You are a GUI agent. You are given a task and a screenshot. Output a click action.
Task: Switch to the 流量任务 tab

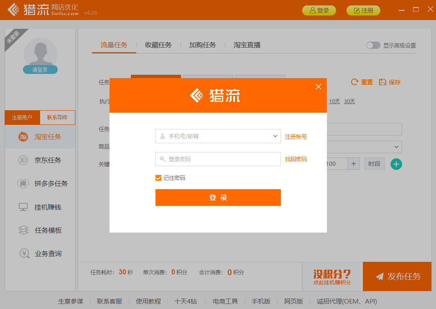[x=114, y=45]
